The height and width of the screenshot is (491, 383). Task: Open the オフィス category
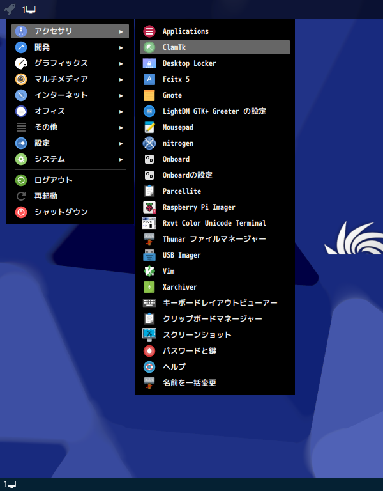(x=70, y=111)
